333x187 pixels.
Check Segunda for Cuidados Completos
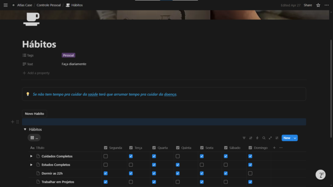point(106,156)
